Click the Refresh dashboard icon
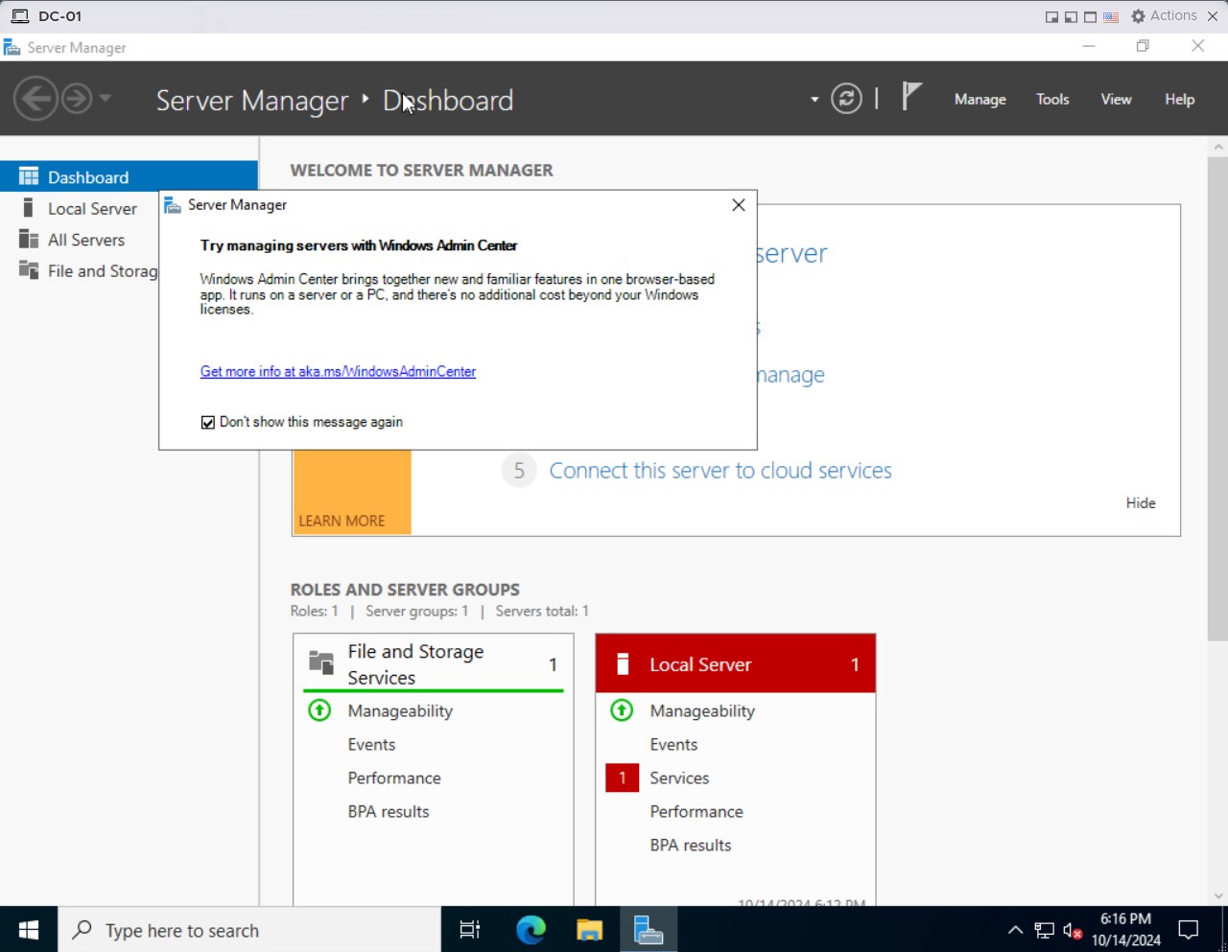This screenshot has height=952, width=1228. click(846, 99)
